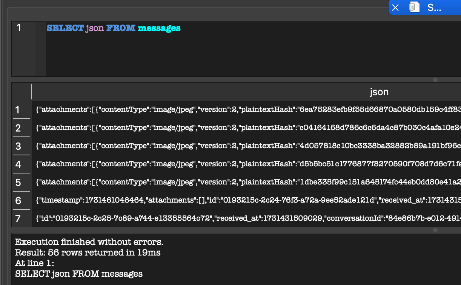Viewport: 461px width, 285px height.
Task: Click the 'Execution finished without errors' message
Action: click(89, 242)
